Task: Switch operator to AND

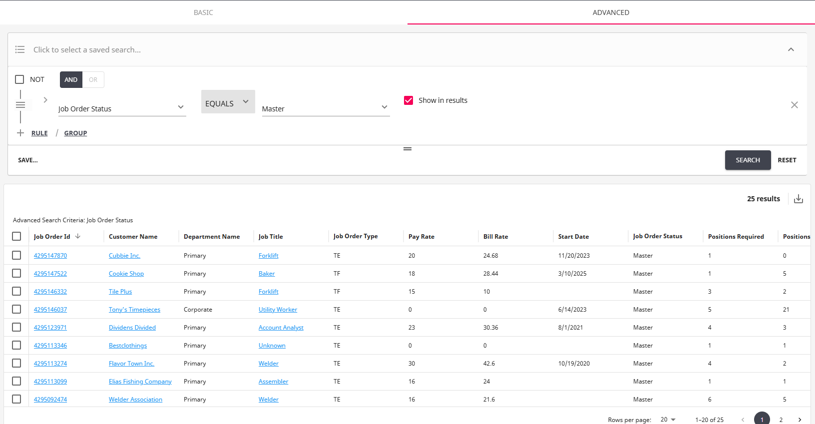Action: [71, 79]
